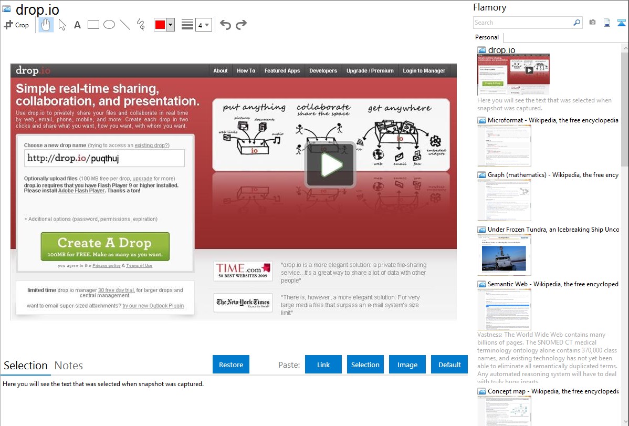Expand Additional options (password, permissions, expiration)
Screen dimensions: 629x426
coord(91,219)
